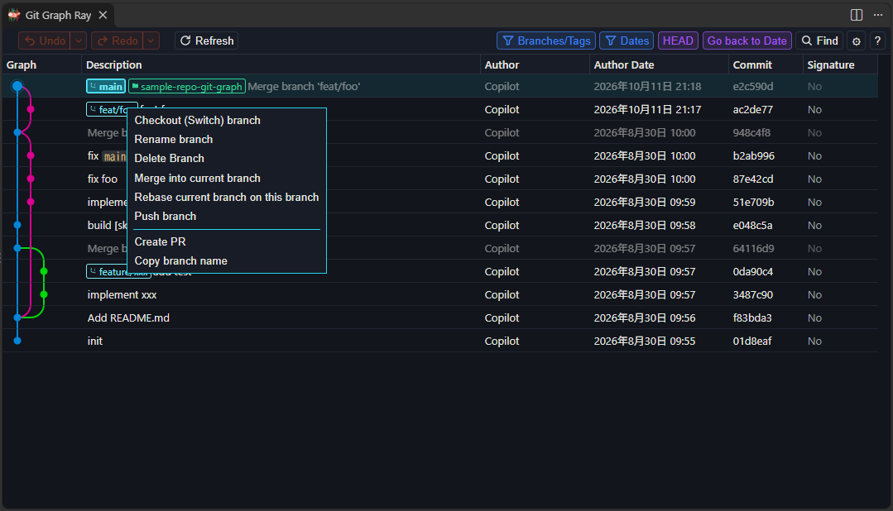The width and height of the screenshot is (893, 511).
Task: Click the Merge branch 'feat/foo' message
Action: [304, 87]
